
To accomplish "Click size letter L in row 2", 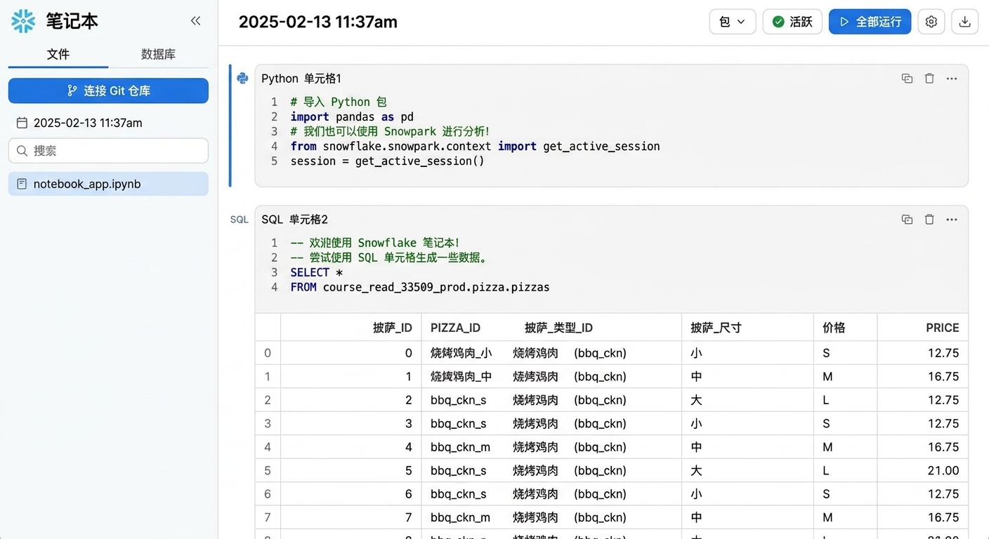I will 826,400.
